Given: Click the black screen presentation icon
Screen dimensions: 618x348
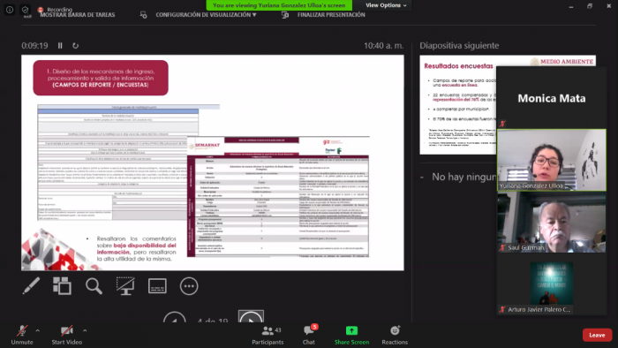Looking at the screenshot, I should coord(125,286).
